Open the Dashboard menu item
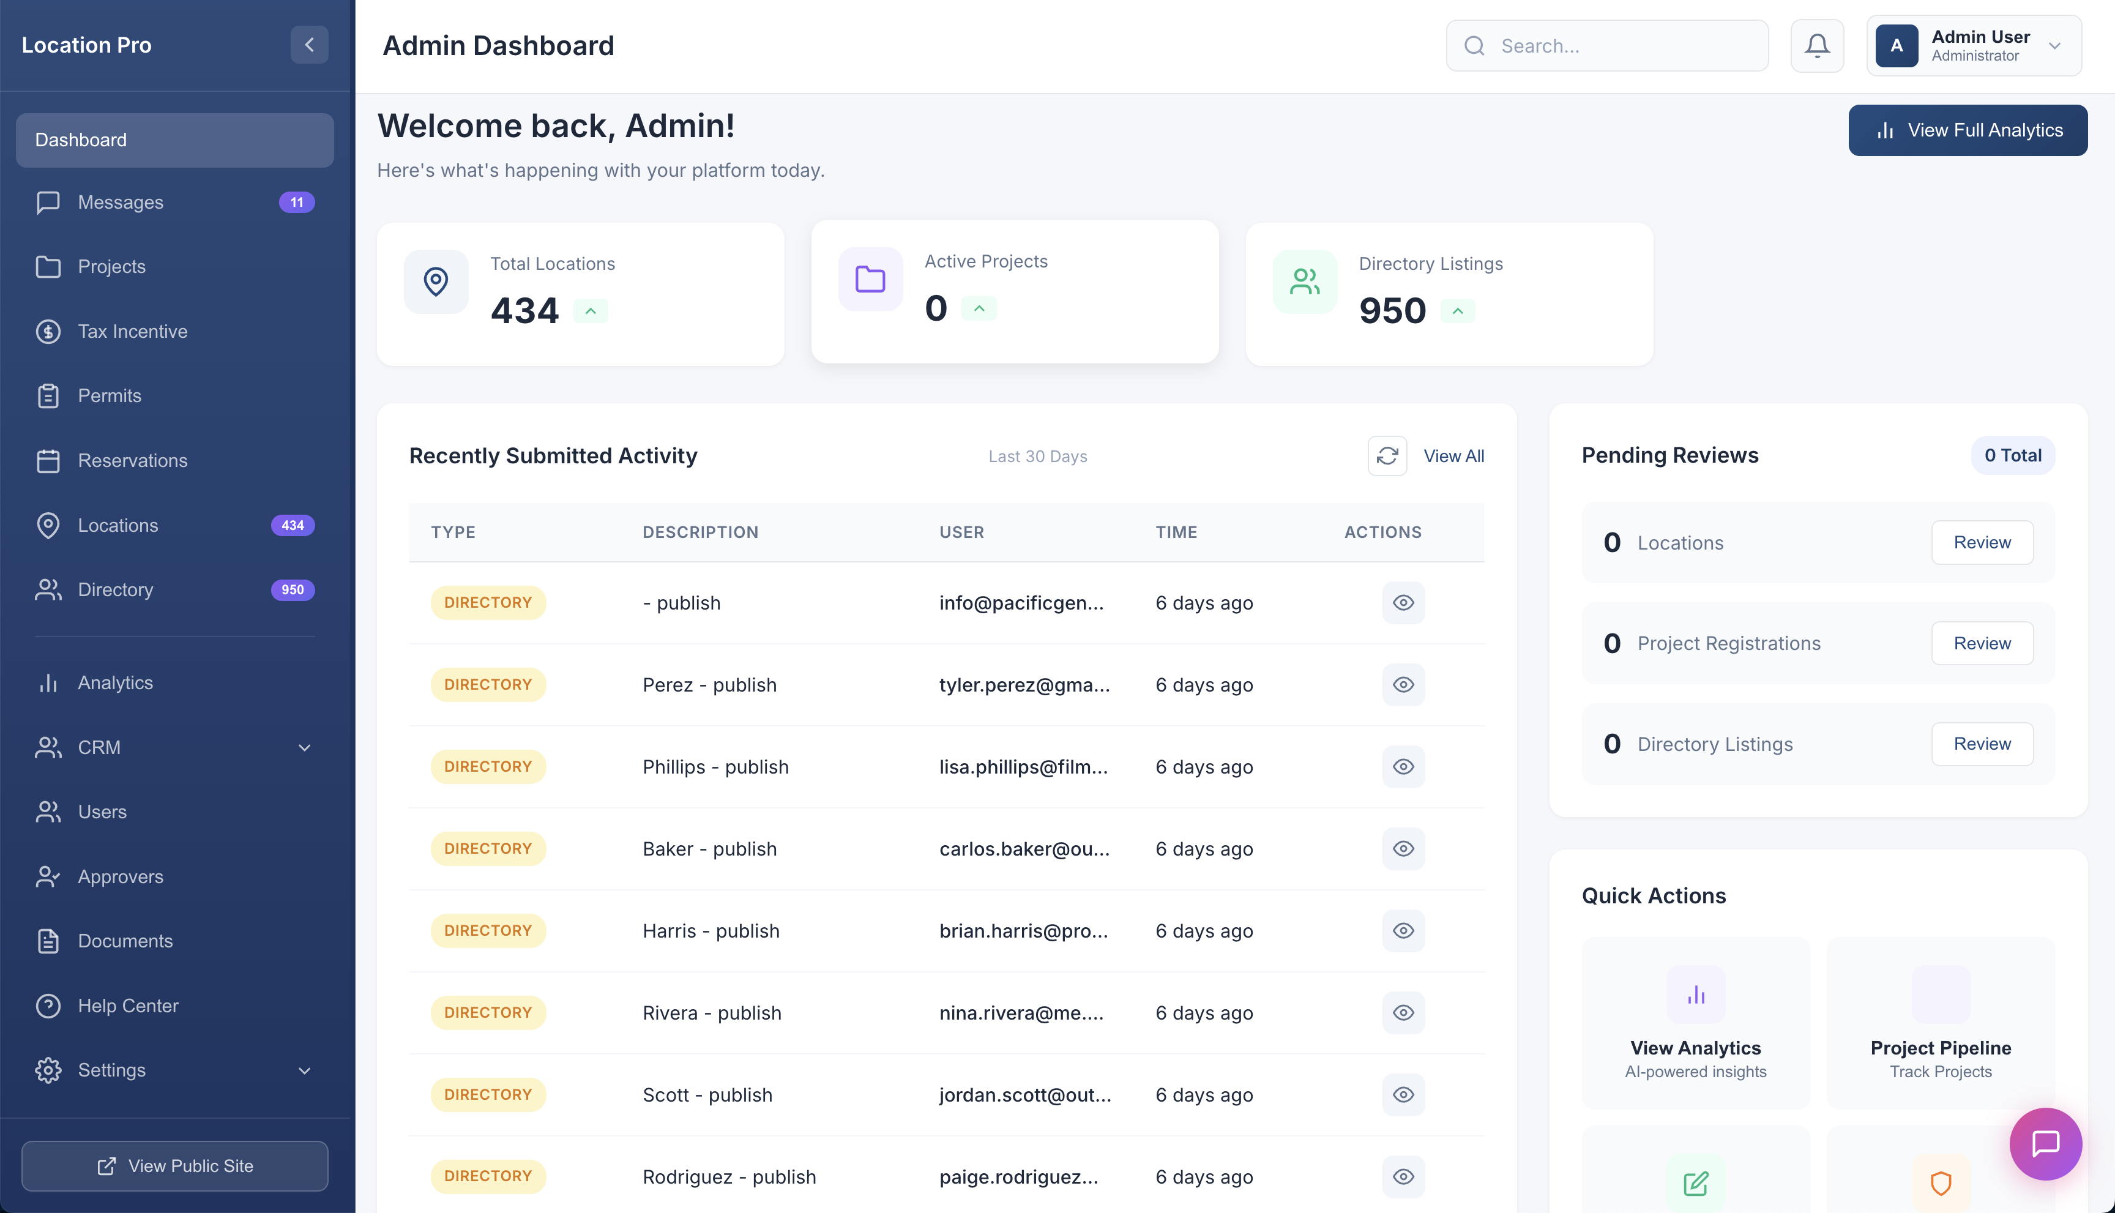Viewport: 2115px width, 1213px height. pyautogui.click(x=175, y=140)
